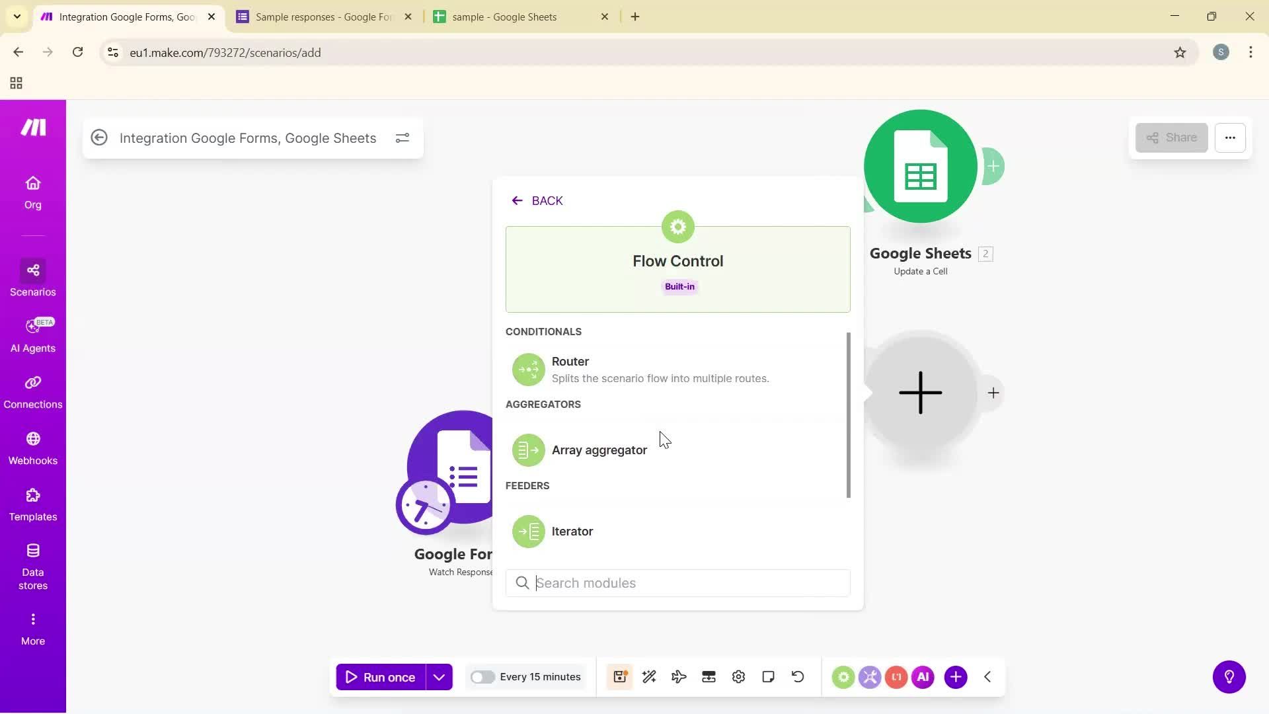The image size is (1269, 714).
Task: Open the Scenarios panel in sidebar
Action: tap(32, 278)
